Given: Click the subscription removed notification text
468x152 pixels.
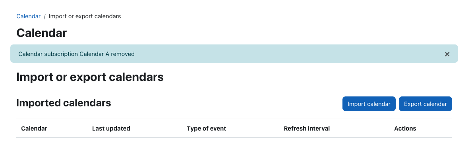Looking at the screenshot, I should (x=76, y=54).
